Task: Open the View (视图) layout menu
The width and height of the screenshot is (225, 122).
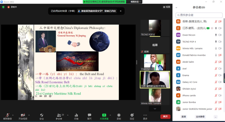Action: (166, 7)
